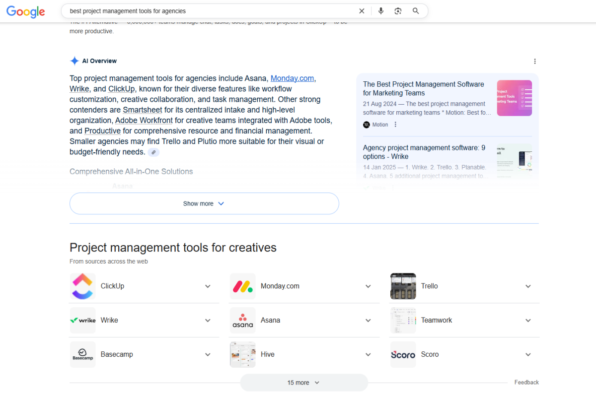Viewport: 596px width, 397px height.
Task: Start voice search with the microphone icon
Action: 381,11
